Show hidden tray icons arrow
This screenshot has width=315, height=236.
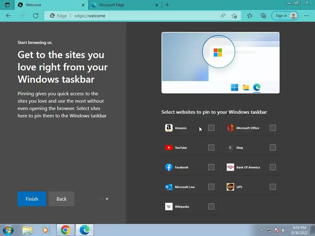(261, 230)
